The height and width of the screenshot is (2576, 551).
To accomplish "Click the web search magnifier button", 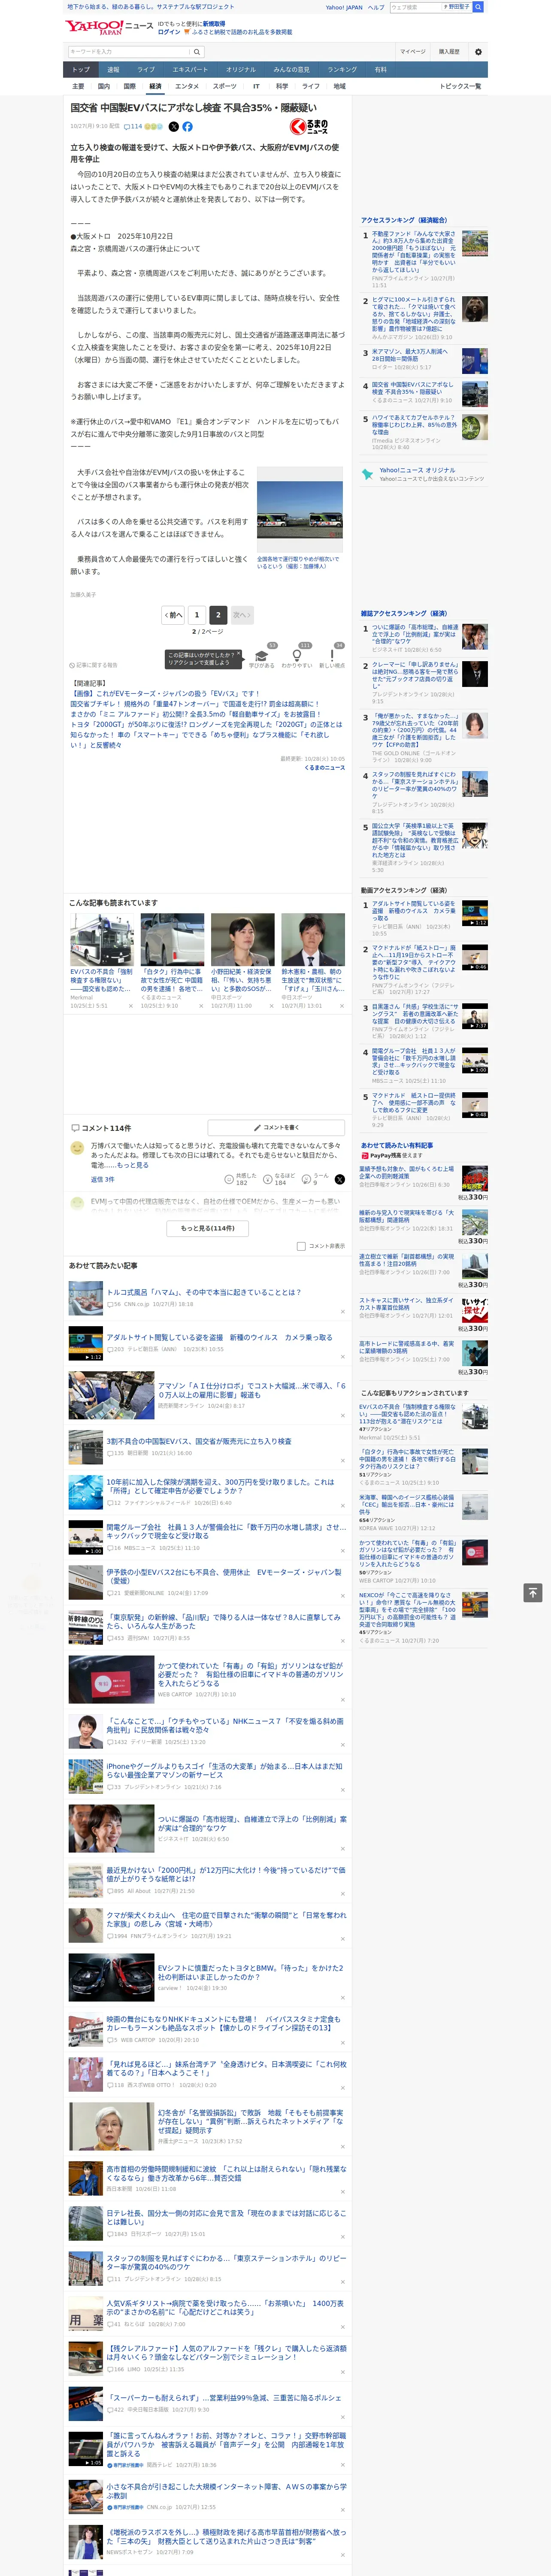I will [x=478, y=7].
